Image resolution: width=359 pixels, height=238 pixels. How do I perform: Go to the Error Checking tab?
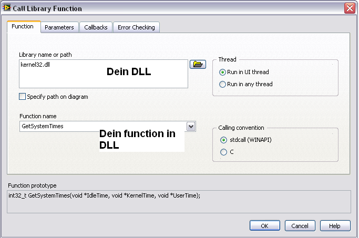coord(136,27)
